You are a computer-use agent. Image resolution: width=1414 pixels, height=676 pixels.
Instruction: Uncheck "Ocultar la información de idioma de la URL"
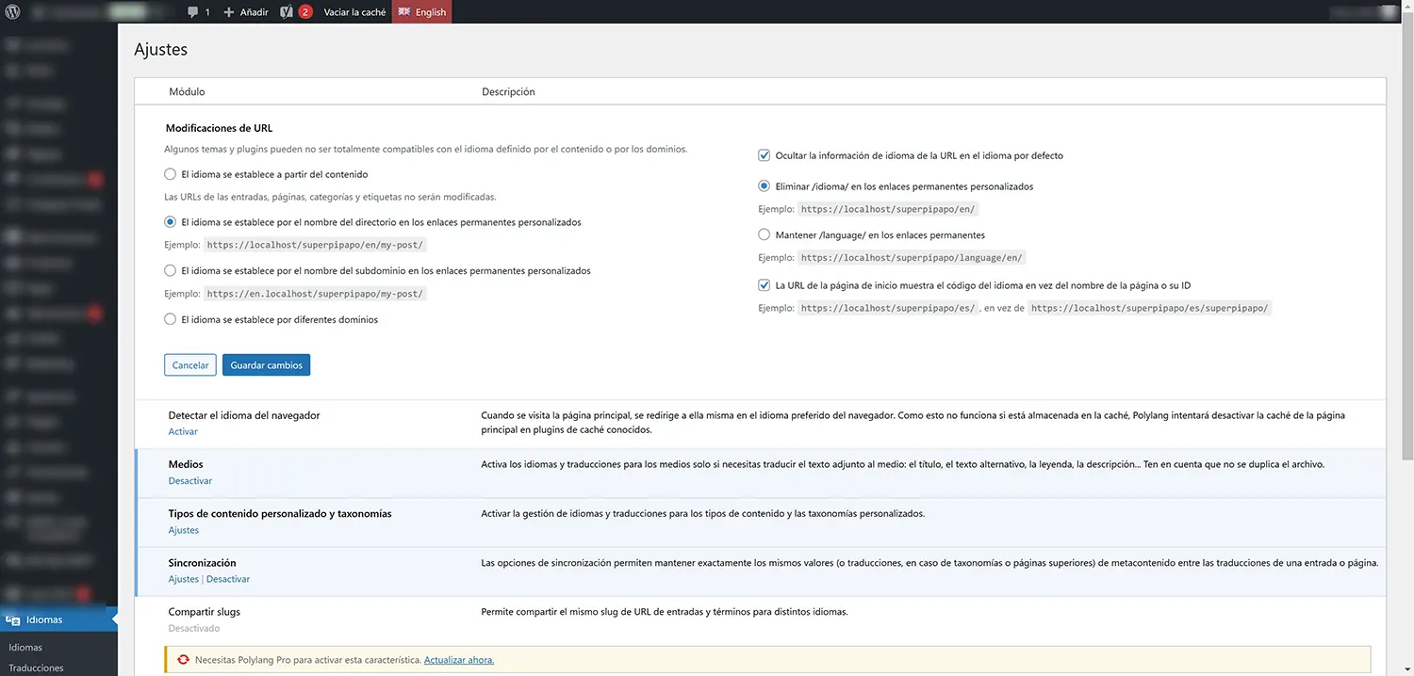click(x=764, y=154)
